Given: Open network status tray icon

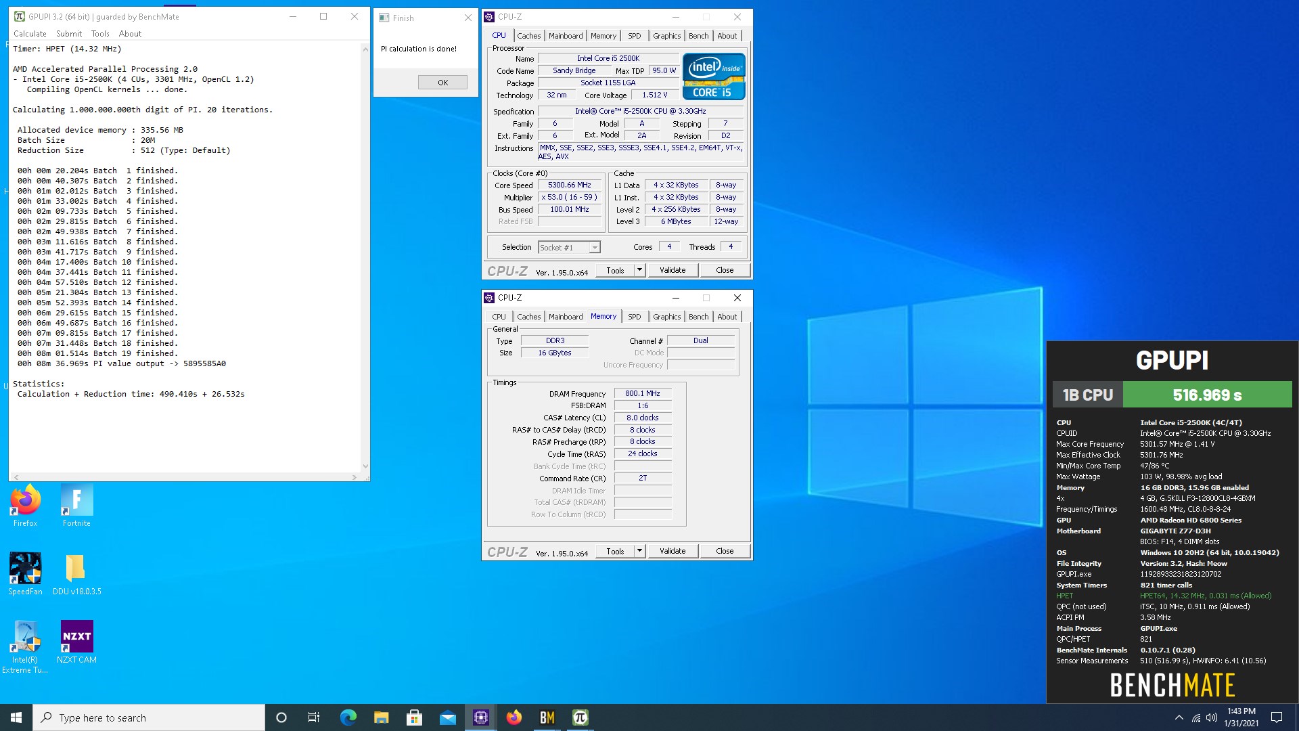Looking at the screenshot, I should tap(1196, 717).
